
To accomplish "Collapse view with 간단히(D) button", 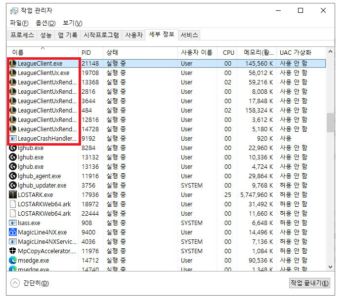I will 30,283.
